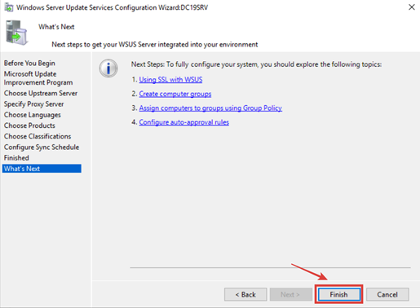
Task: Click the server icon beside What's Next
Action: click(x=16, y=33)
